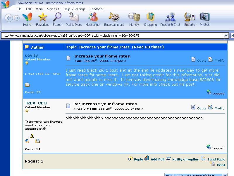Go back with the Back arrow button
Screen dimensions: 234x176
click(x=9, y=18)
